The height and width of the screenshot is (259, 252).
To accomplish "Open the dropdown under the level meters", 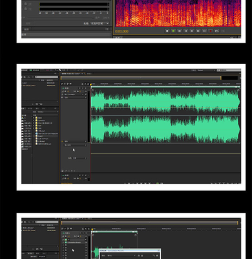I will (x=100, y=23).
